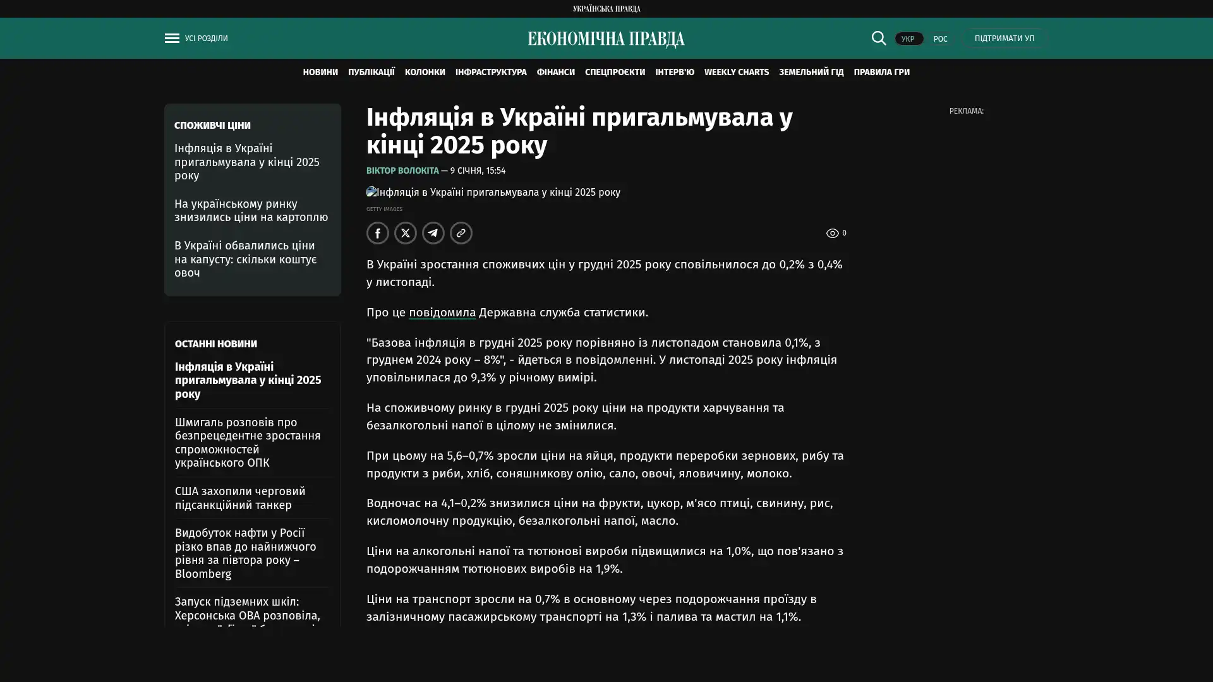The image size is (1213, 682).
Task: Click the article's main image
Action: pyautogui.click(x=493, y=192)
